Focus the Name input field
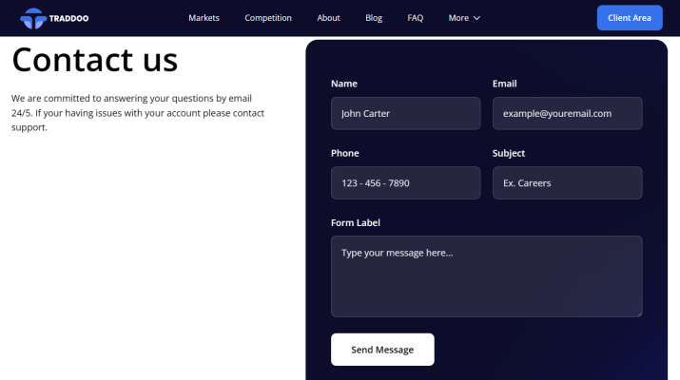This screenshot has height=380, width=680. [405, 113]
